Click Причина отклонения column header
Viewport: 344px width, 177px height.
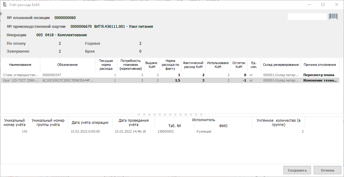pyautogui.click(x=319, y=65)
